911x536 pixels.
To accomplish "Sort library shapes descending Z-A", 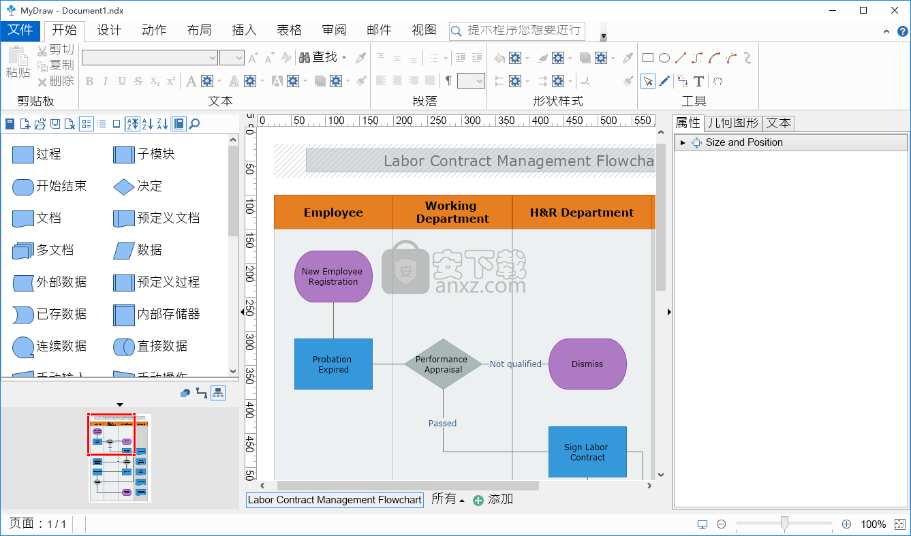I will click(x=162, y=124).
